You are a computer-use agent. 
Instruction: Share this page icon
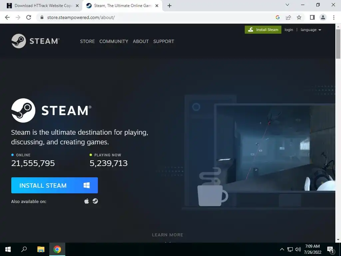pos(288,17)
